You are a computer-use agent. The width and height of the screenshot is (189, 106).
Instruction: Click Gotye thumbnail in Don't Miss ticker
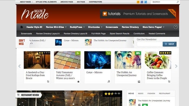(x=58, y=42)
